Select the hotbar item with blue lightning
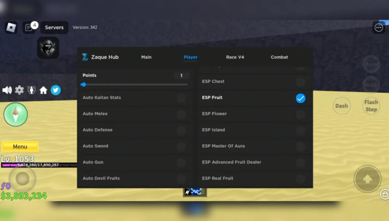This screenshot has height=221, width=389. coord(195,192)
